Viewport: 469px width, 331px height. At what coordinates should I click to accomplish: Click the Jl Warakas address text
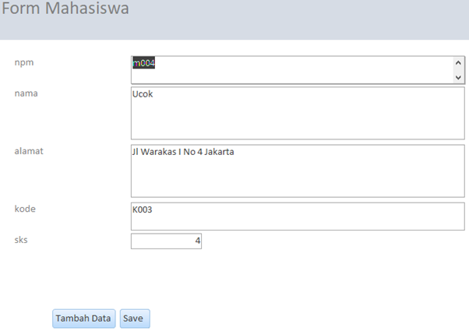pos(184,152)
